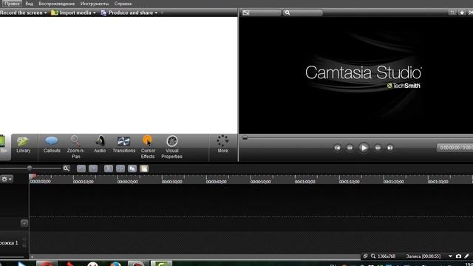Screen dimensions: 473x266
Task: Click Record the screen button
Action: click(x=21, y=13)
